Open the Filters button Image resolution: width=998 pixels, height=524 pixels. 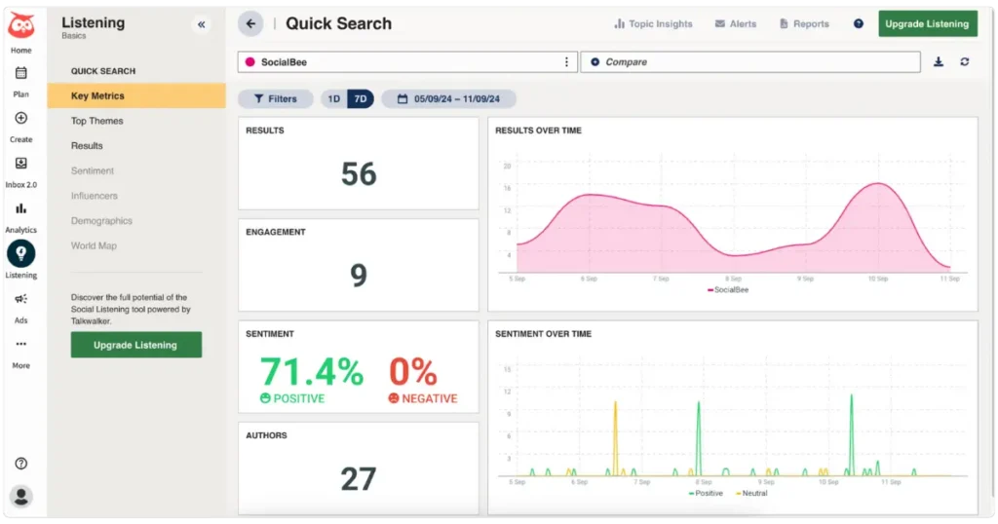[x=275, y=99]
